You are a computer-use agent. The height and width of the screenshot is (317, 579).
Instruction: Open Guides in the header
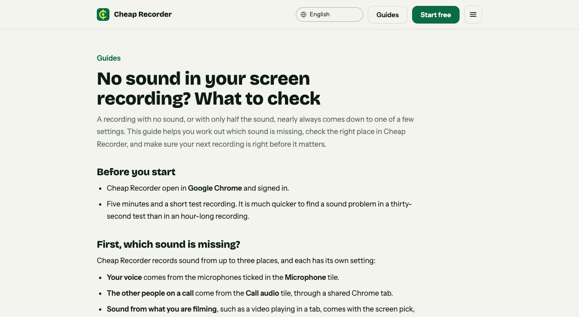pos(388,14)
